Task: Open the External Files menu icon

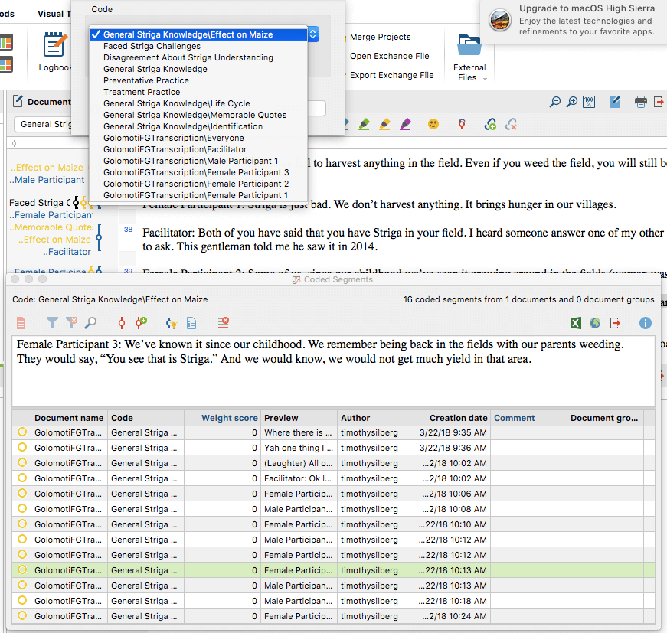Action: [x=469, y=44]
